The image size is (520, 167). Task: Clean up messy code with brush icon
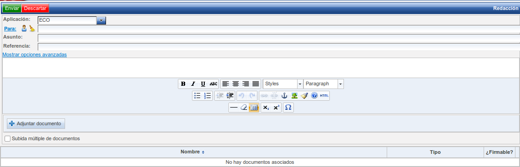point(304,96)
